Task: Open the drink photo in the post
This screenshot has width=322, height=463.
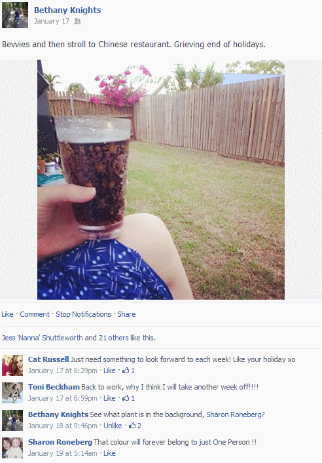Action: pos(161,180)
